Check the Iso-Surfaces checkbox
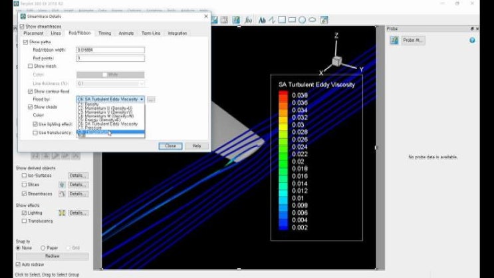494x278 pixels. (x=25, y=176)
